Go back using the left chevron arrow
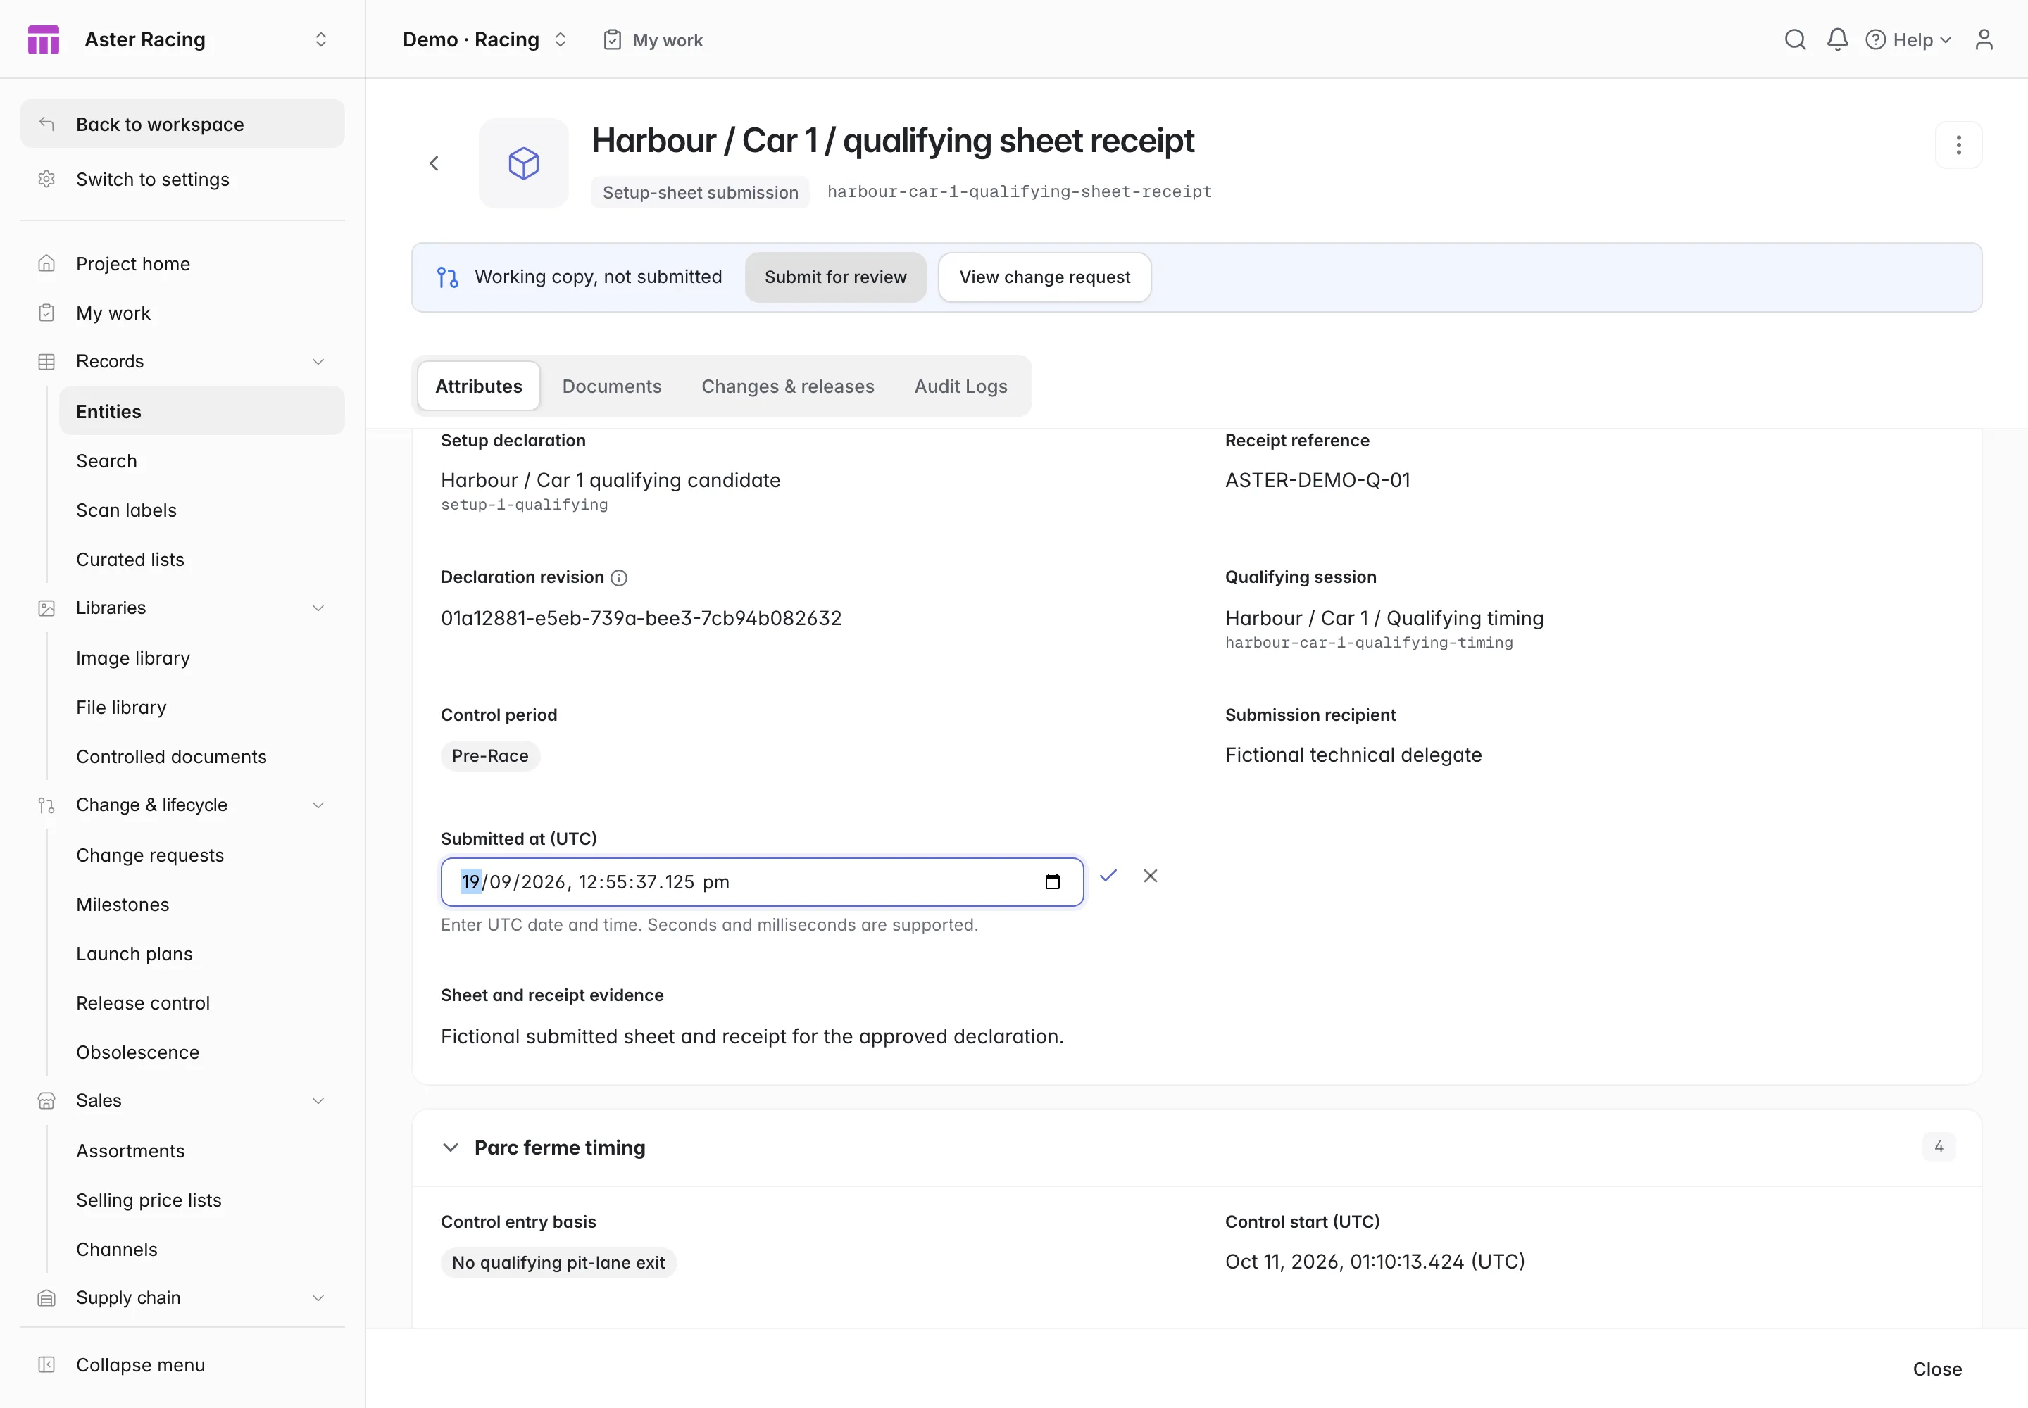Viewport: 2028px width, 1408px height. 434,163
